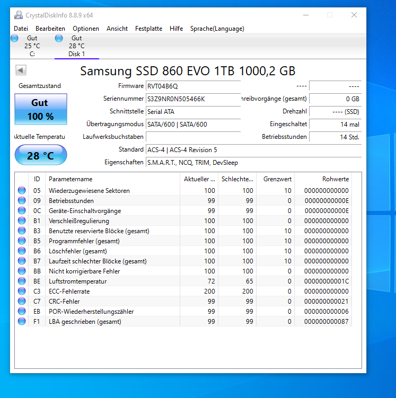Select the Luftstromtemperatur parameter name
Image resolution: width=396 pixels, height=398 pixels.
(78, 281)
